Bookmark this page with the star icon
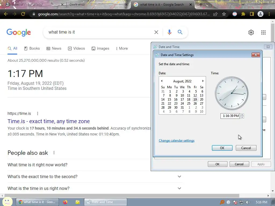Screen dimensions: 275x206 (224, 14)
